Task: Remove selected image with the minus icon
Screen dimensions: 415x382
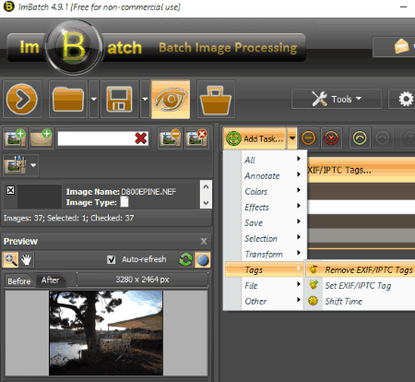Action: (x=170, y=138)
